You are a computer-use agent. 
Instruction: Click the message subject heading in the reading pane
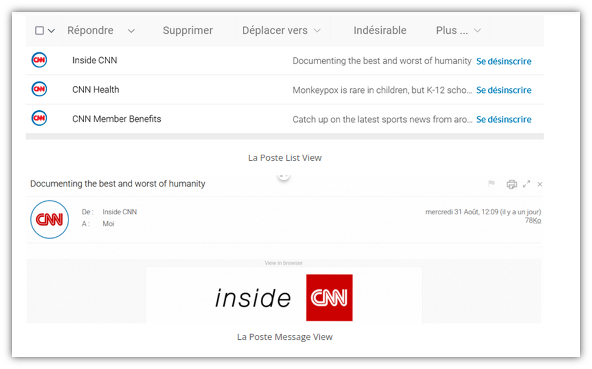(118, 184)
